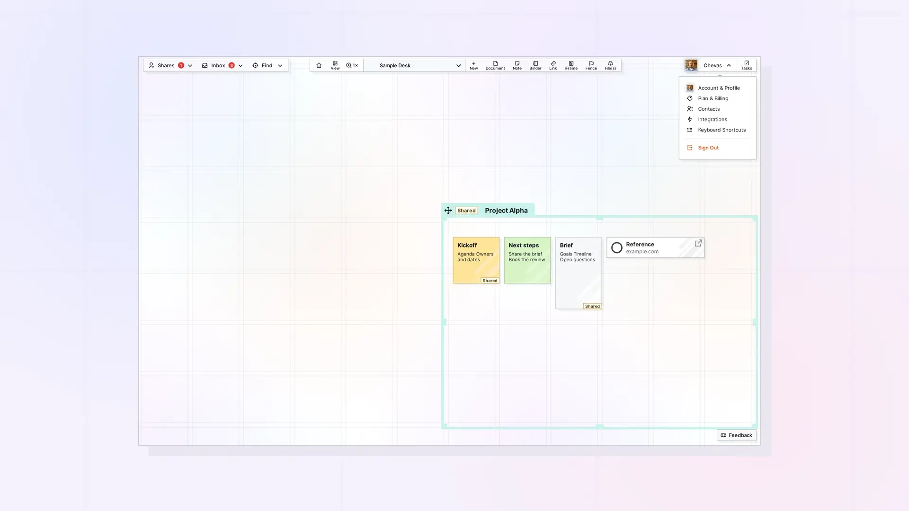Image resolution: width=909 pixels, height=511 pixels.
Task: Select the Kickoff yellow note
Action: (x=476, y=260)
